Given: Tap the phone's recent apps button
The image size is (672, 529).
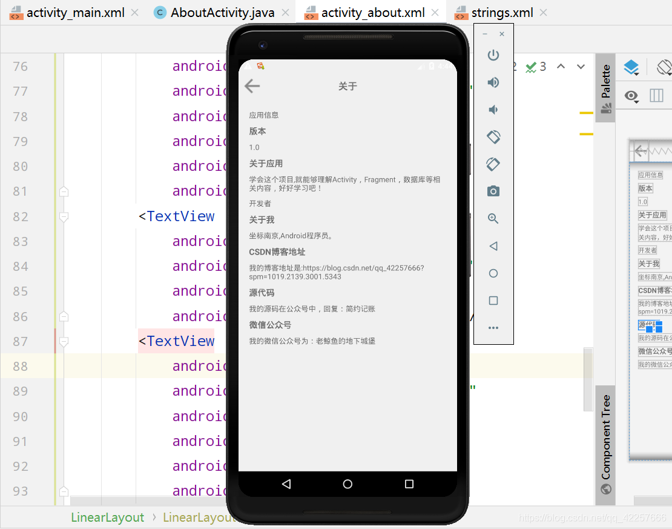Looking at the screenshot, I should point(409,484).
